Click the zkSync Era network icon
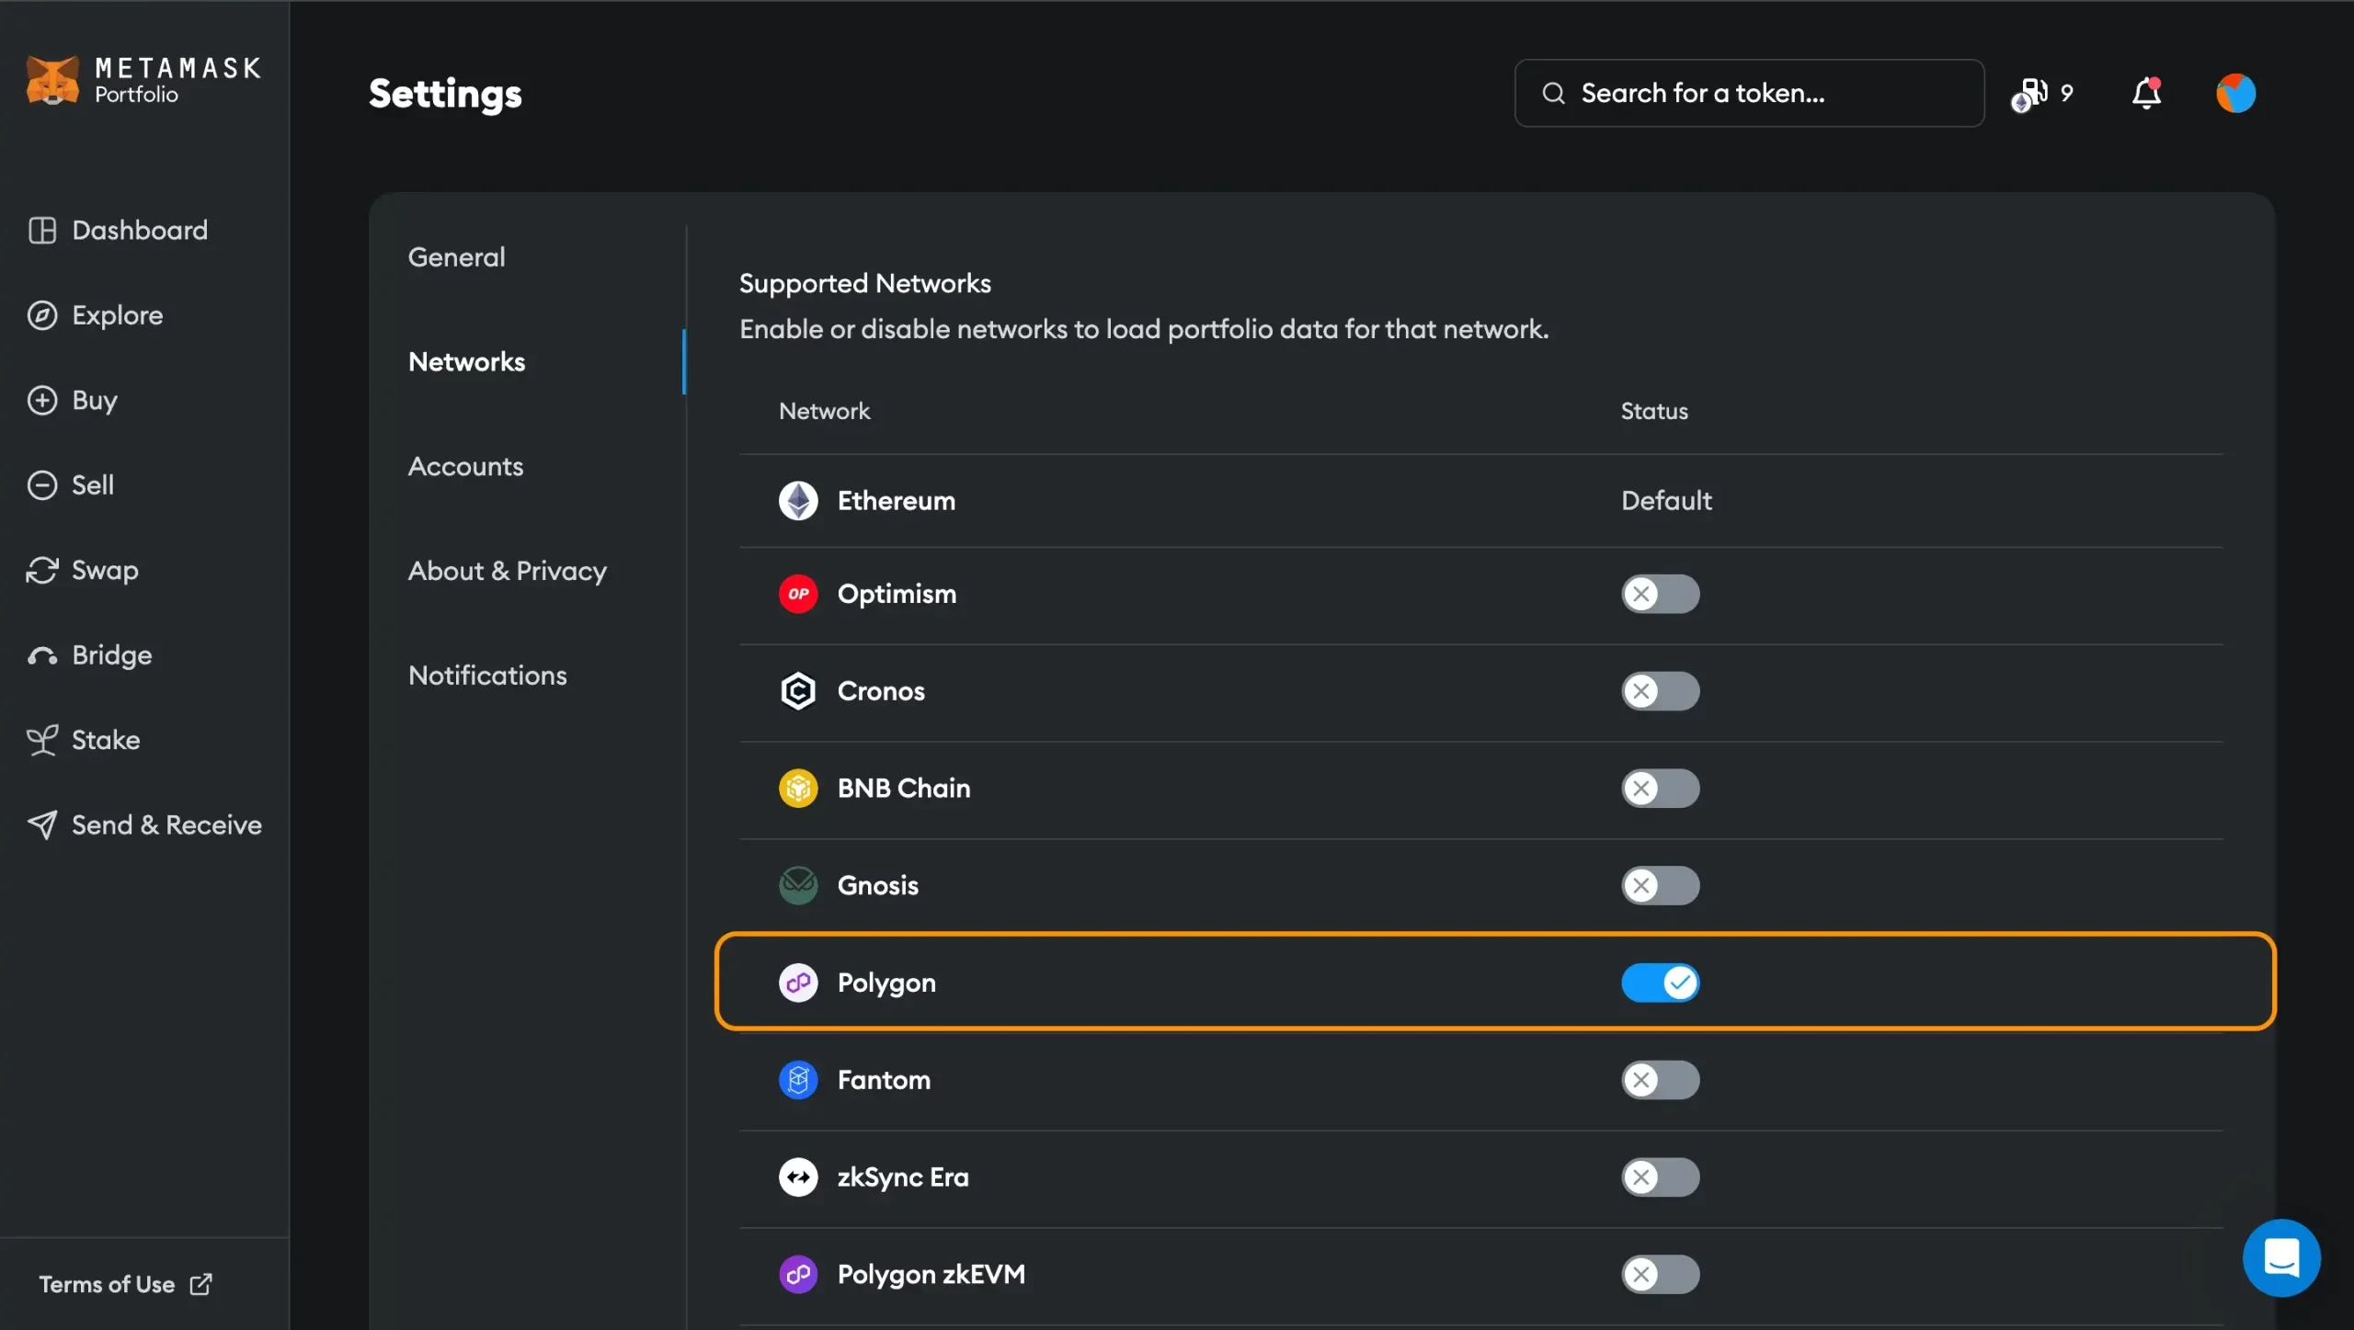This screenshot has height=1330, width=2354. [x=797, y=1175]
